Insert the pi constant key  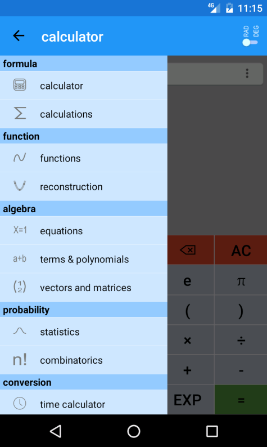(241, 280)
